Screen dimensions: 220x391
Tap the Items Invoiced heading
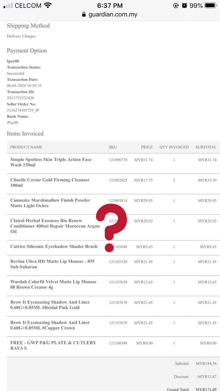[25, 134]
